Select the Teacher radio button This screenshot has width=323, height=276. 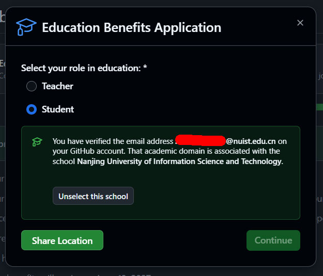tap(32, 86)
